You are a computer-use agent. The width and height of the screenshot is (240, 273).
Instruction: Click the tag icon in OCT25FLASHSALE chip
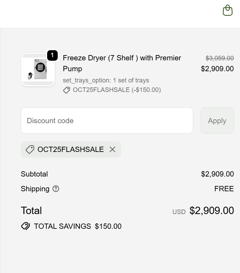(30, 149)
